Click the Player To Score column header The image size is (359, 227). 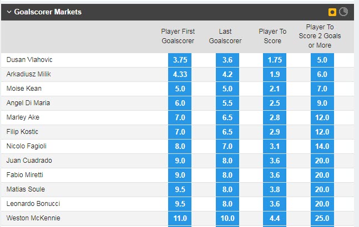coord(272,35)
